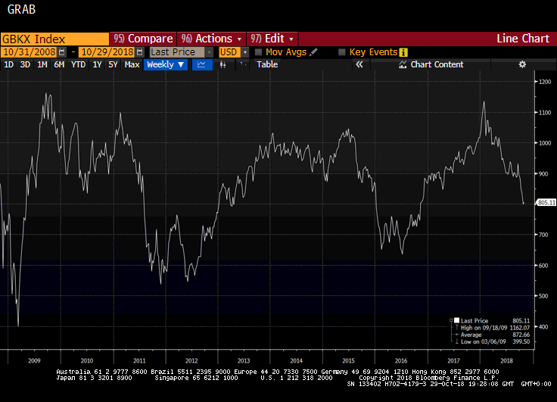Click the Last Price field box

[x=177, y=52]
